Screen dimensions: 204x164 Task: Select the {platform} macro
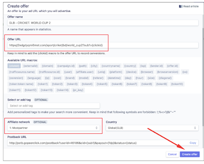pos(116,72)
